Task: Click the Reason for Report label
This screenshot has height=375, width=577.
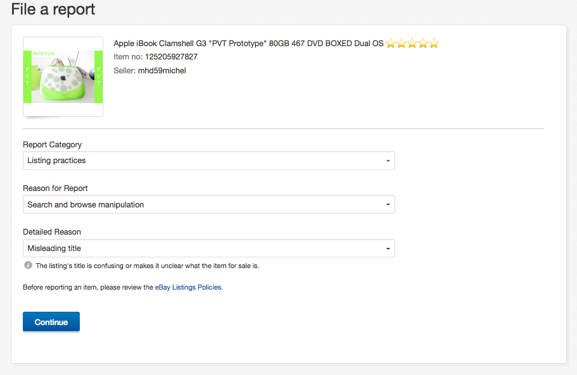Action: point(55,188)
